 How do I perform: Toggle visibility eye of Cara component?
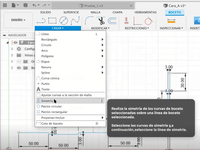tap(15, 43)
